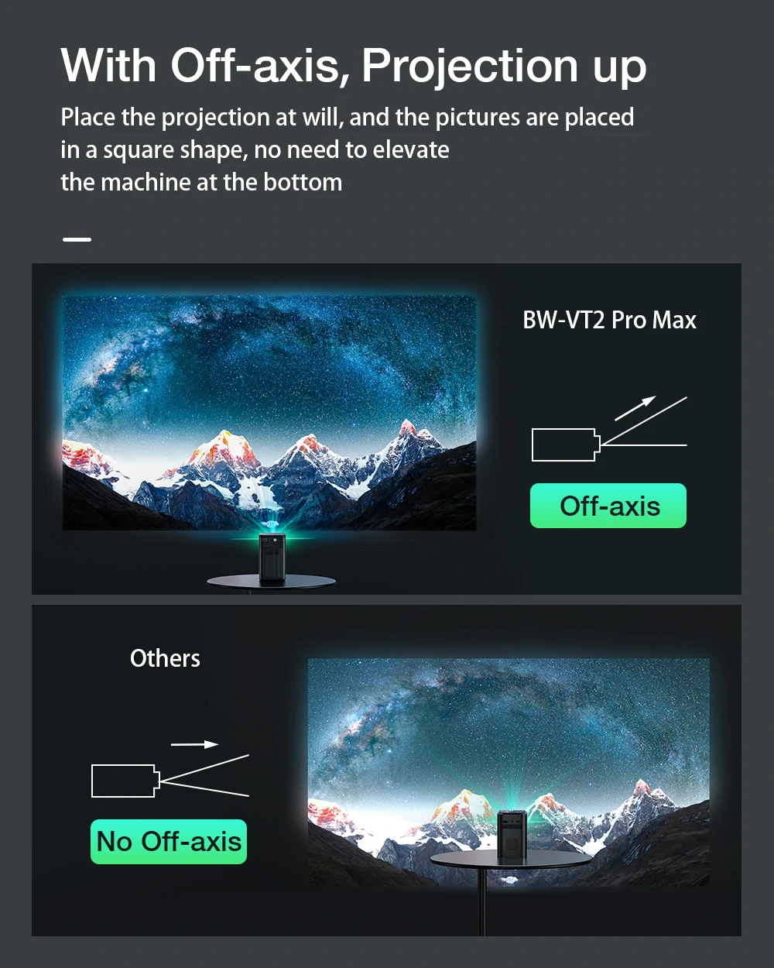
Task: Click the upper projected mountain image
Action: pyautogui.click(x=269, y=413)
